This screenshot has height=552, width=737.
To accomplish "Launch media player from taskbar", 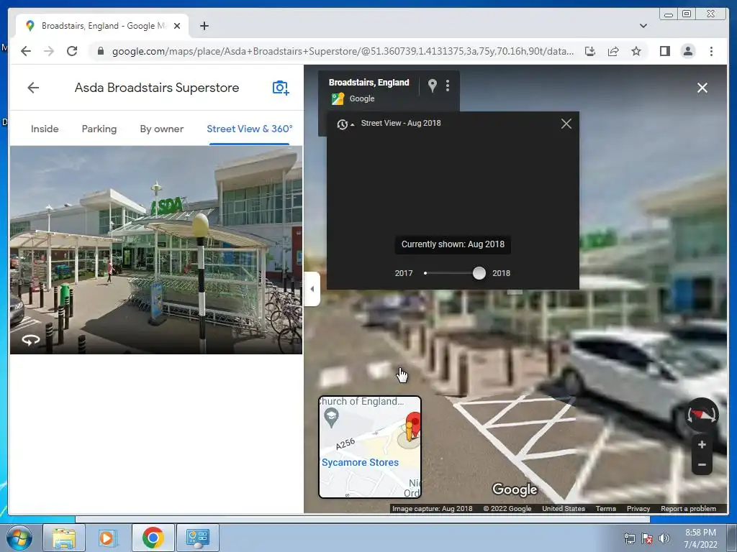I will coord(108,538).
